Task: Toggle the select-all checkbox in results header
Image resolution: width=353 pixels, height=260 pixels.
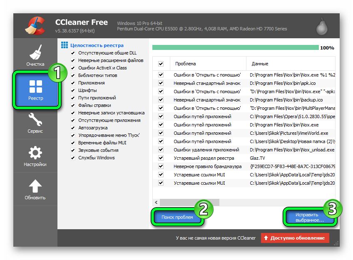Action: pos(161,64)
